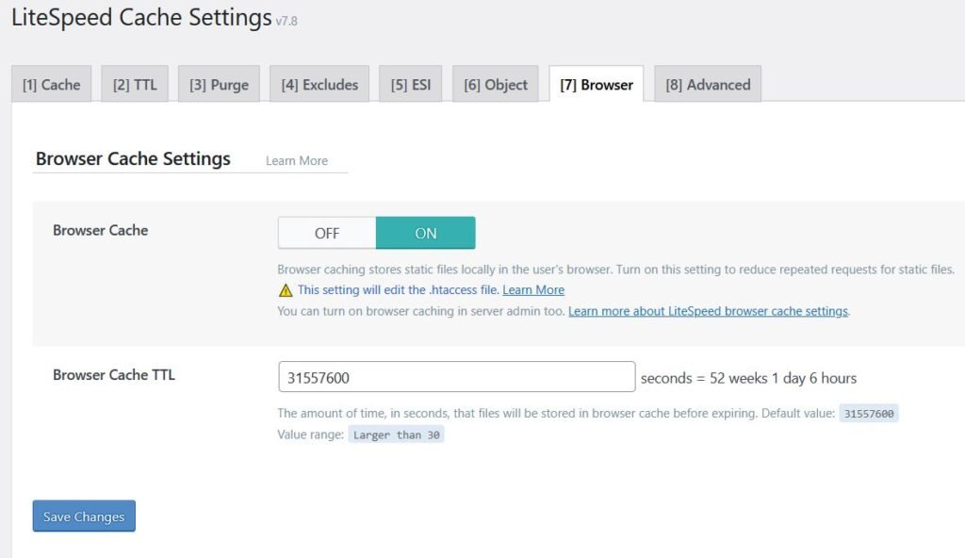Click inside the Browser Cache TTL field

click(456, 376)
